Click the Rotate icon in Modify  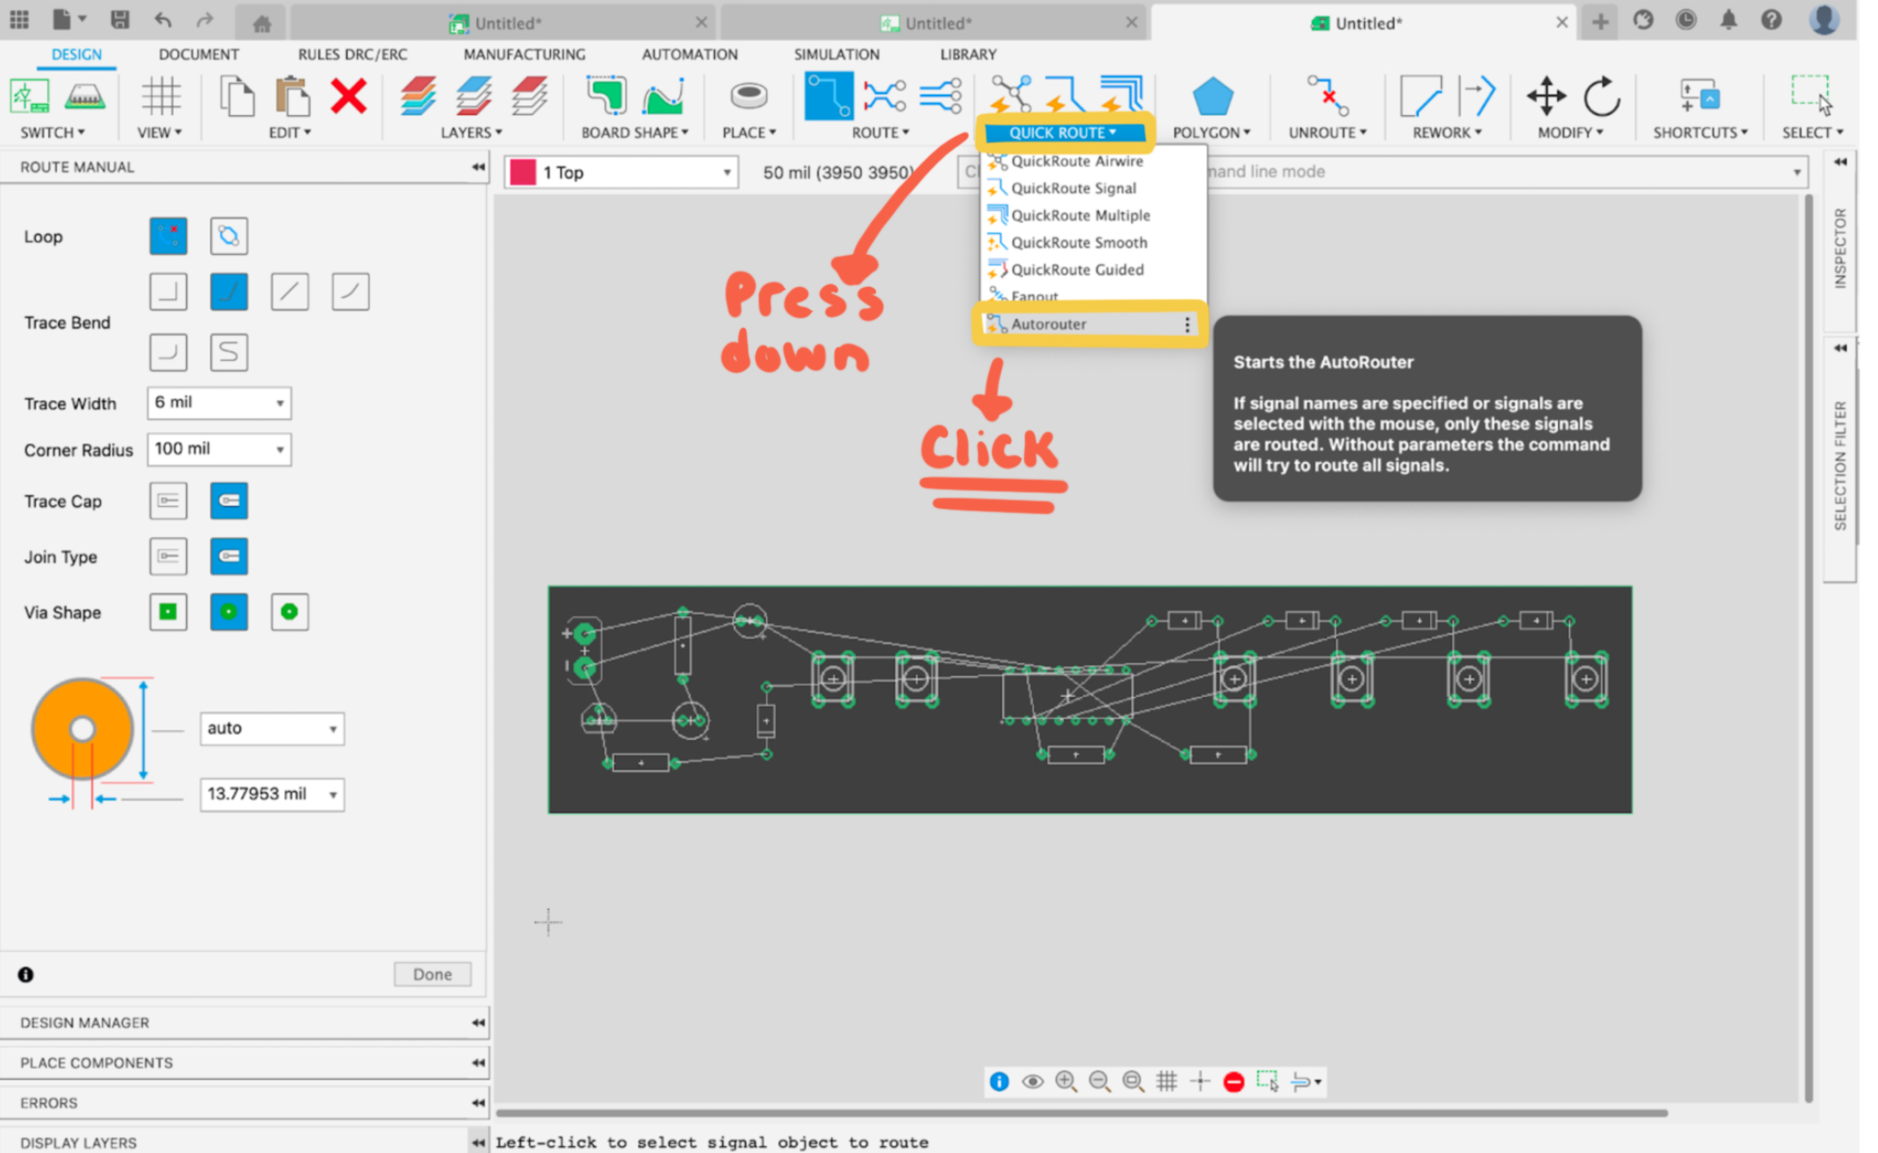1602,97
